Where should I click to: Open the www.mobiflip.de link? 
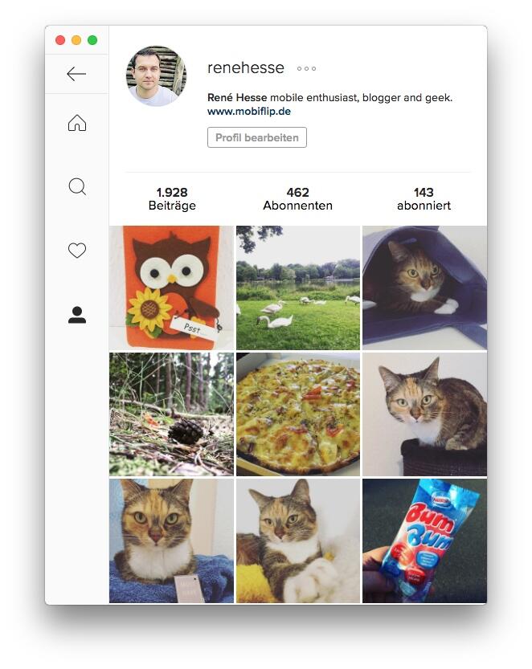pos(249,112)
